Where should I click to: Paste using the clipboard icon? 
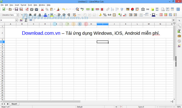click(52, 9)
